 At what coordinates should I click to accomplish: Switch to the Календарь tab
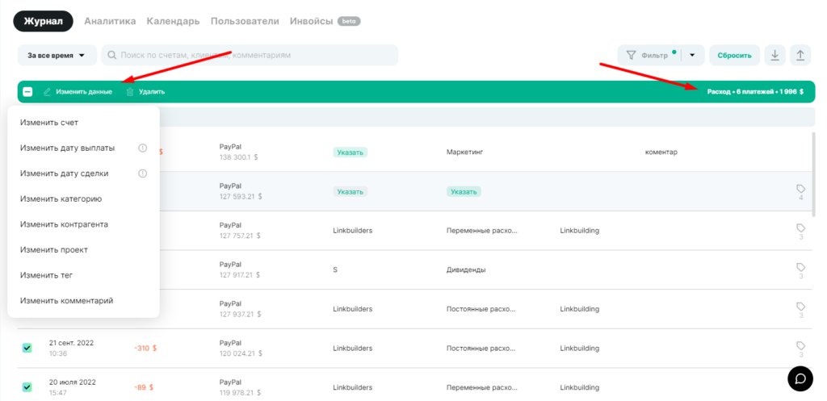(174, 22)
